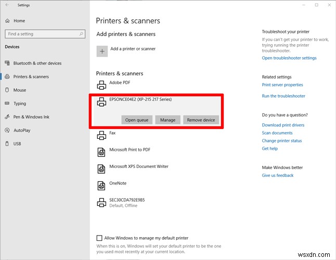336x260 pixels.
Task: Click the Adobe PDF printer icon
Action: (101, 85)
